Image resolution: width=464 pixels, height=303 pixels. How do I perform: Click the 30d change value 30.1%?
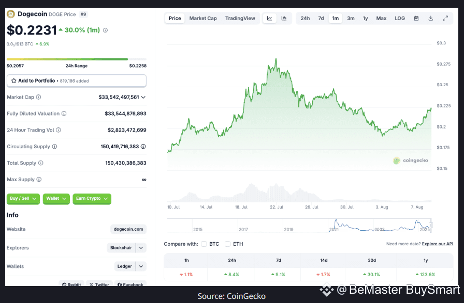(x=372, y=275)
